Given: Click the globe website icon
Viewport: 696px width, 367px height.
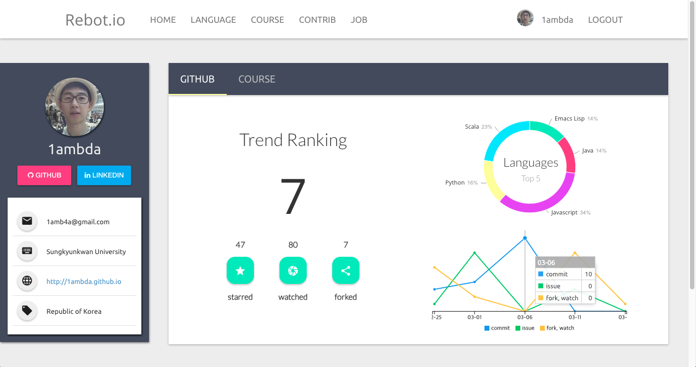Looking at the screenshot, I should tap(27, 281).
